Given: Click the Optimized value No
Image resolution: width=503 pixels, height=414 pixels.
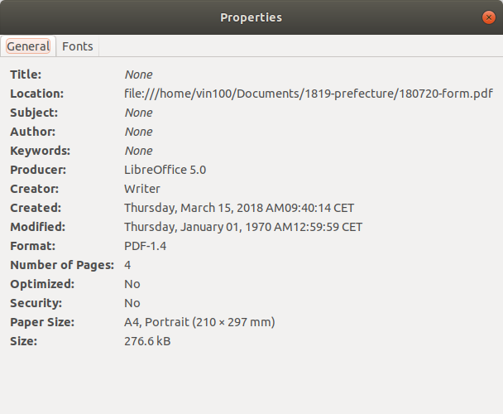Looking at the screenshot, I should point(132,284).
